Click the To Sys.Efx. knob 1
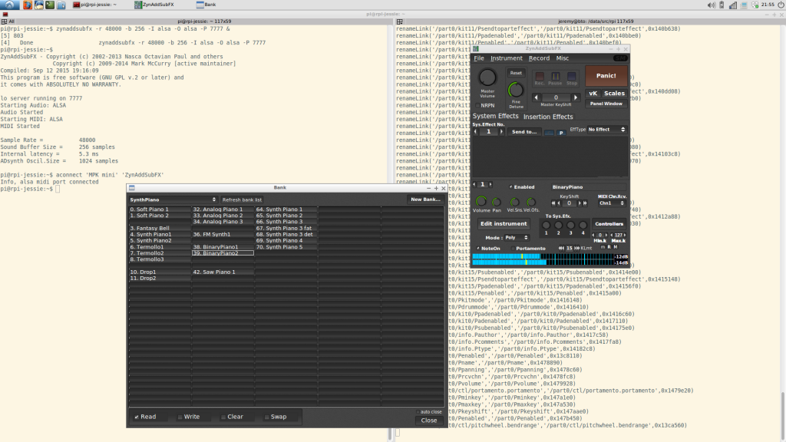The height and width of the screenshot is (442, 786). [547, 226]
